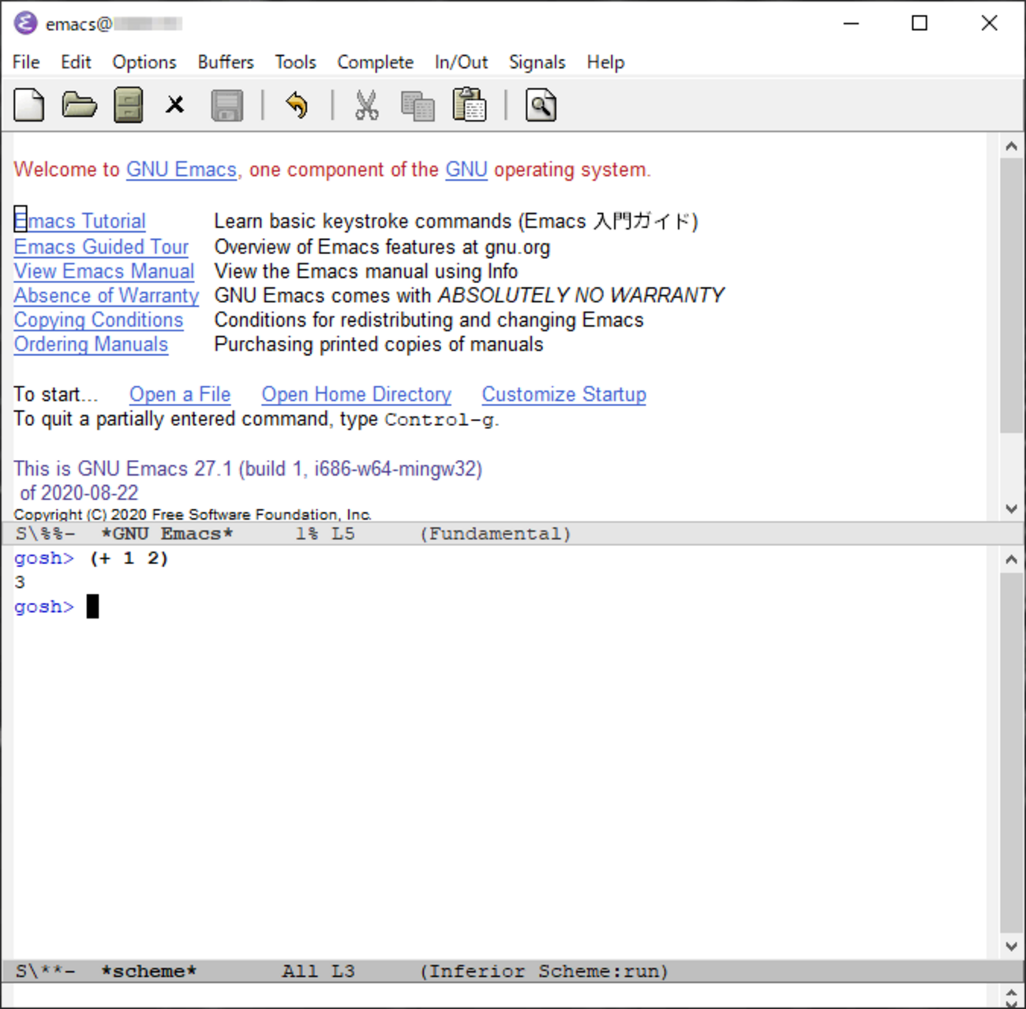Click the *GNU Emacs* buffer name in the mode line

167,534
